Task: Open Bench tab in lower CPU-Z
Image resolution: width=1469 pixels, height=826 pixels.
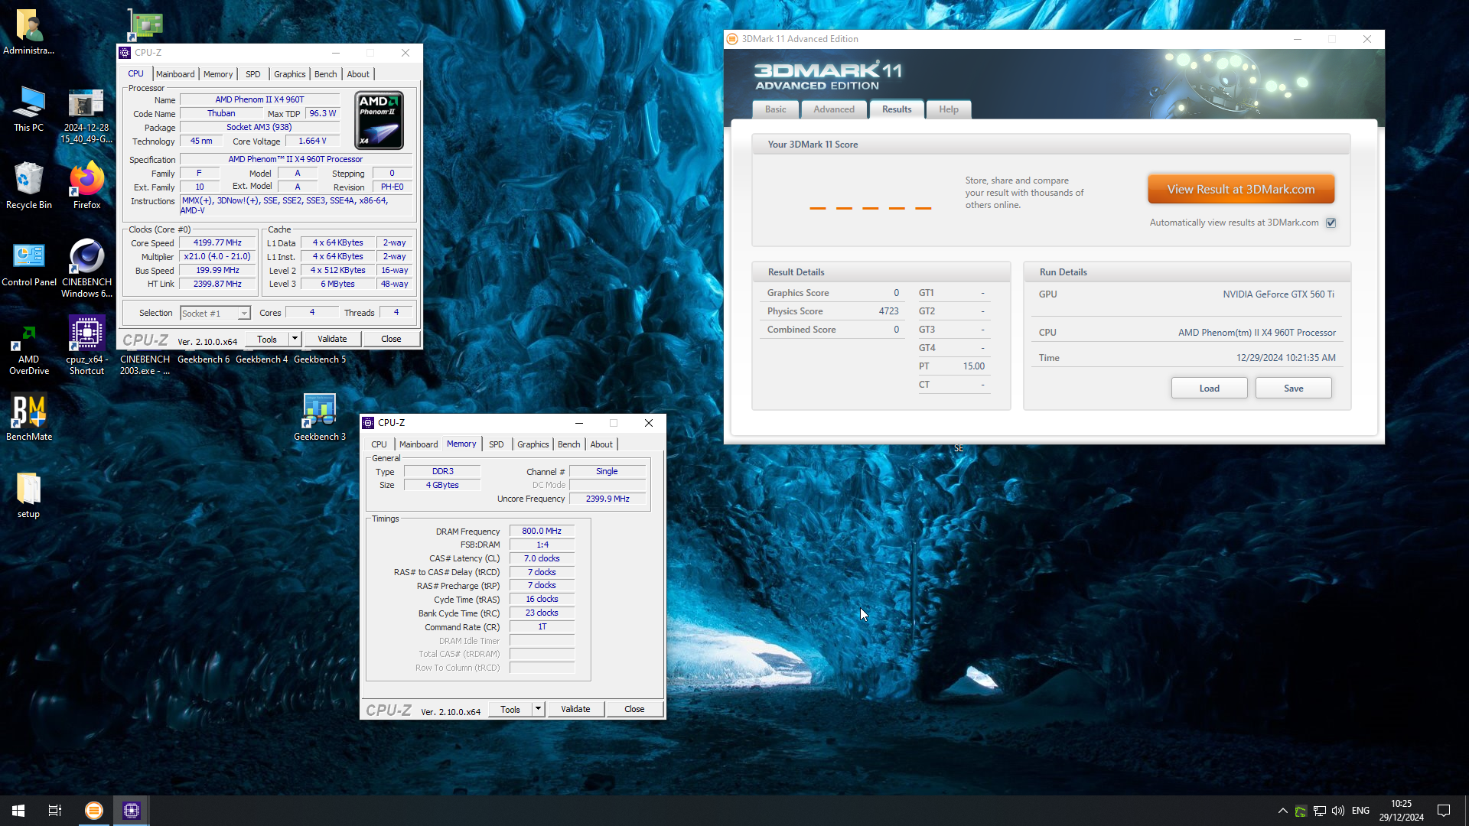Action: point(569,444)
